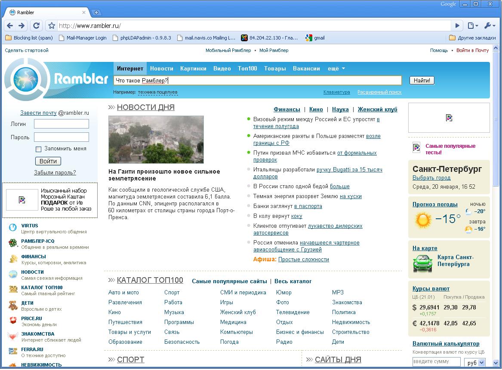
Task: Click the browser forward arrow
Action: coord(22,26)
